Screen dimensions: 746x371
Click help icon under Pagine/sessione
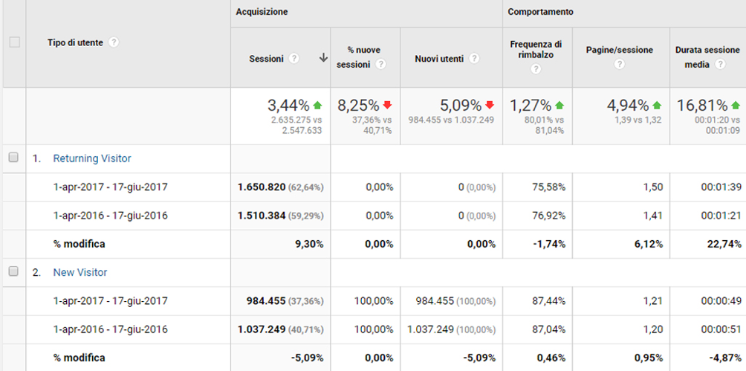[620, 65]
